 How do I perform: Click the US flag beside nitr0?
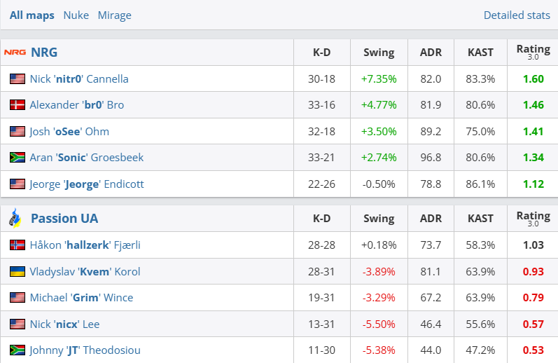tap(18, 79)
